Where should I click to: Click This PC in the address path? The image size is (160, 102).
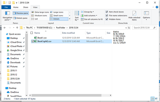click(x=29, y=28)
